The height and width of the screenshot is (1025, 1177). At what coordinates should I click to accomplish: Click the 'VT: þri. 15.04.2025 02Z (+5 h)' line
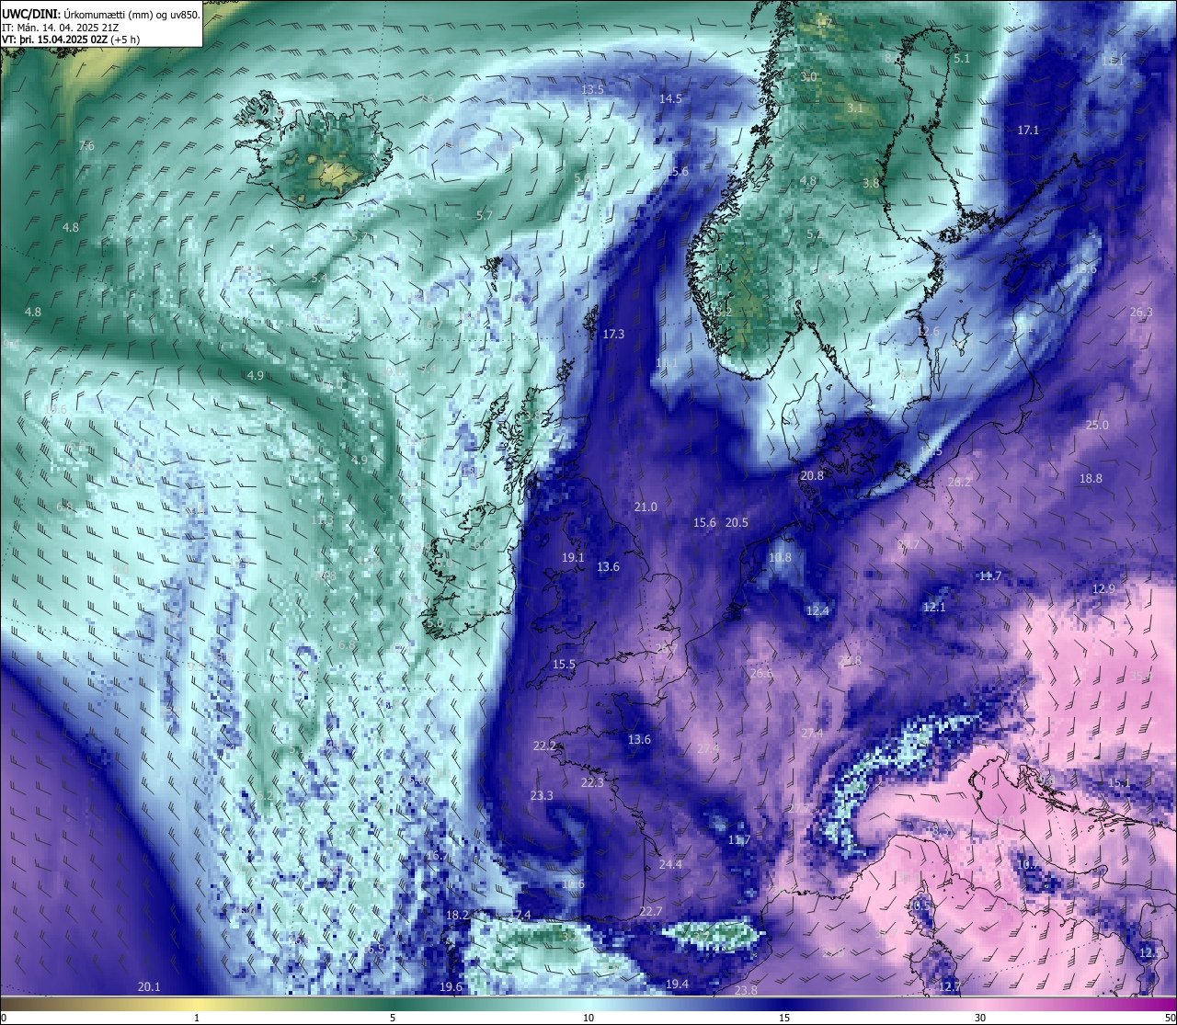point(71,40)
